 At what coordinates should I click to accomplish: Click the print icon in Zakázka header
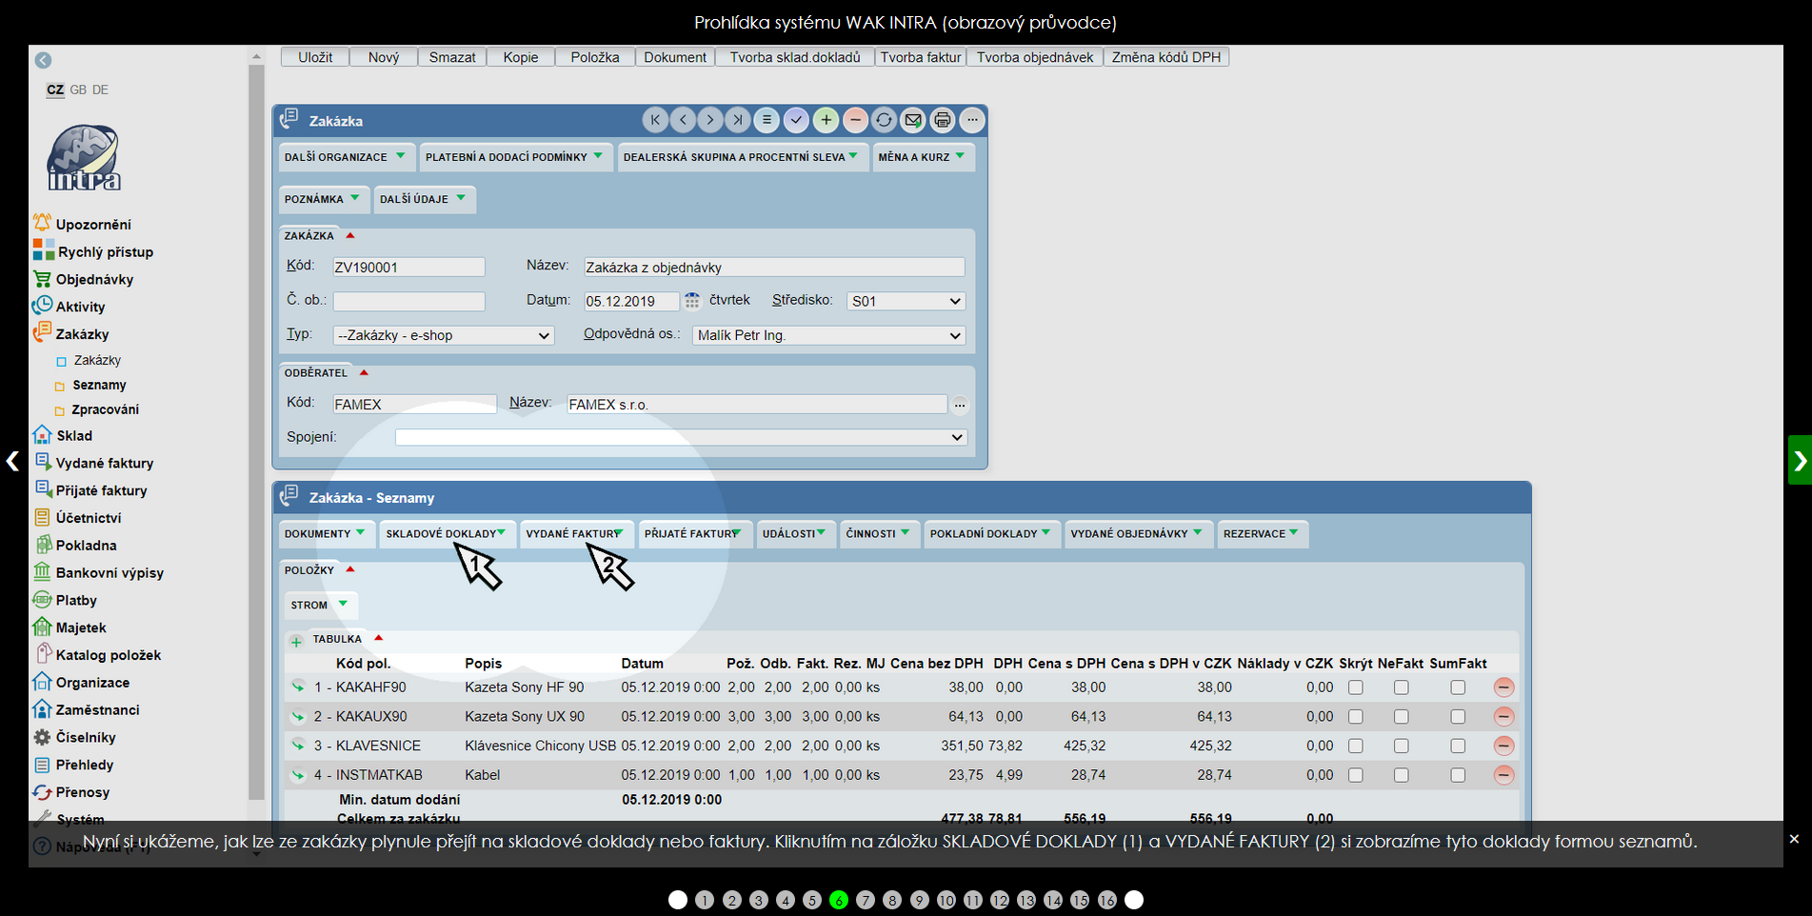[942, 120]
